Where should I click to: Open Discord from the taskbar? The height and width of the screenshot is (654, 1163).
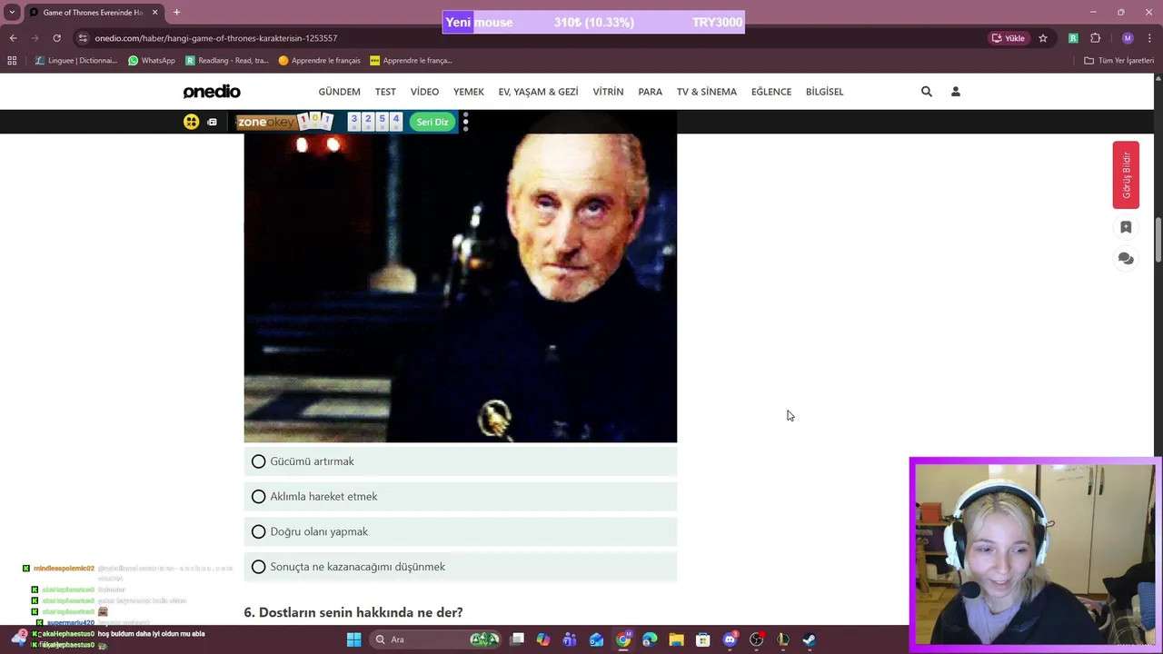tap(730, 639)
